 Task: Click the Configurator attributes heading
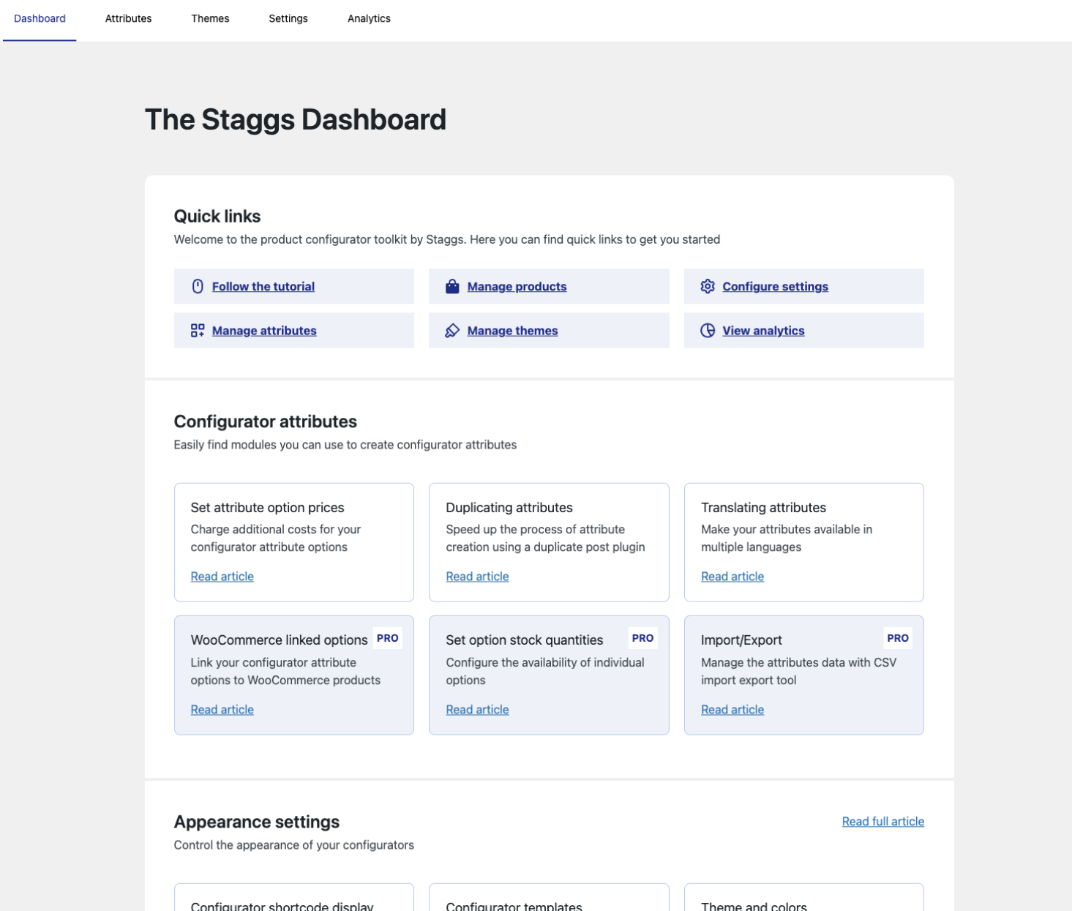pos(265,421)
